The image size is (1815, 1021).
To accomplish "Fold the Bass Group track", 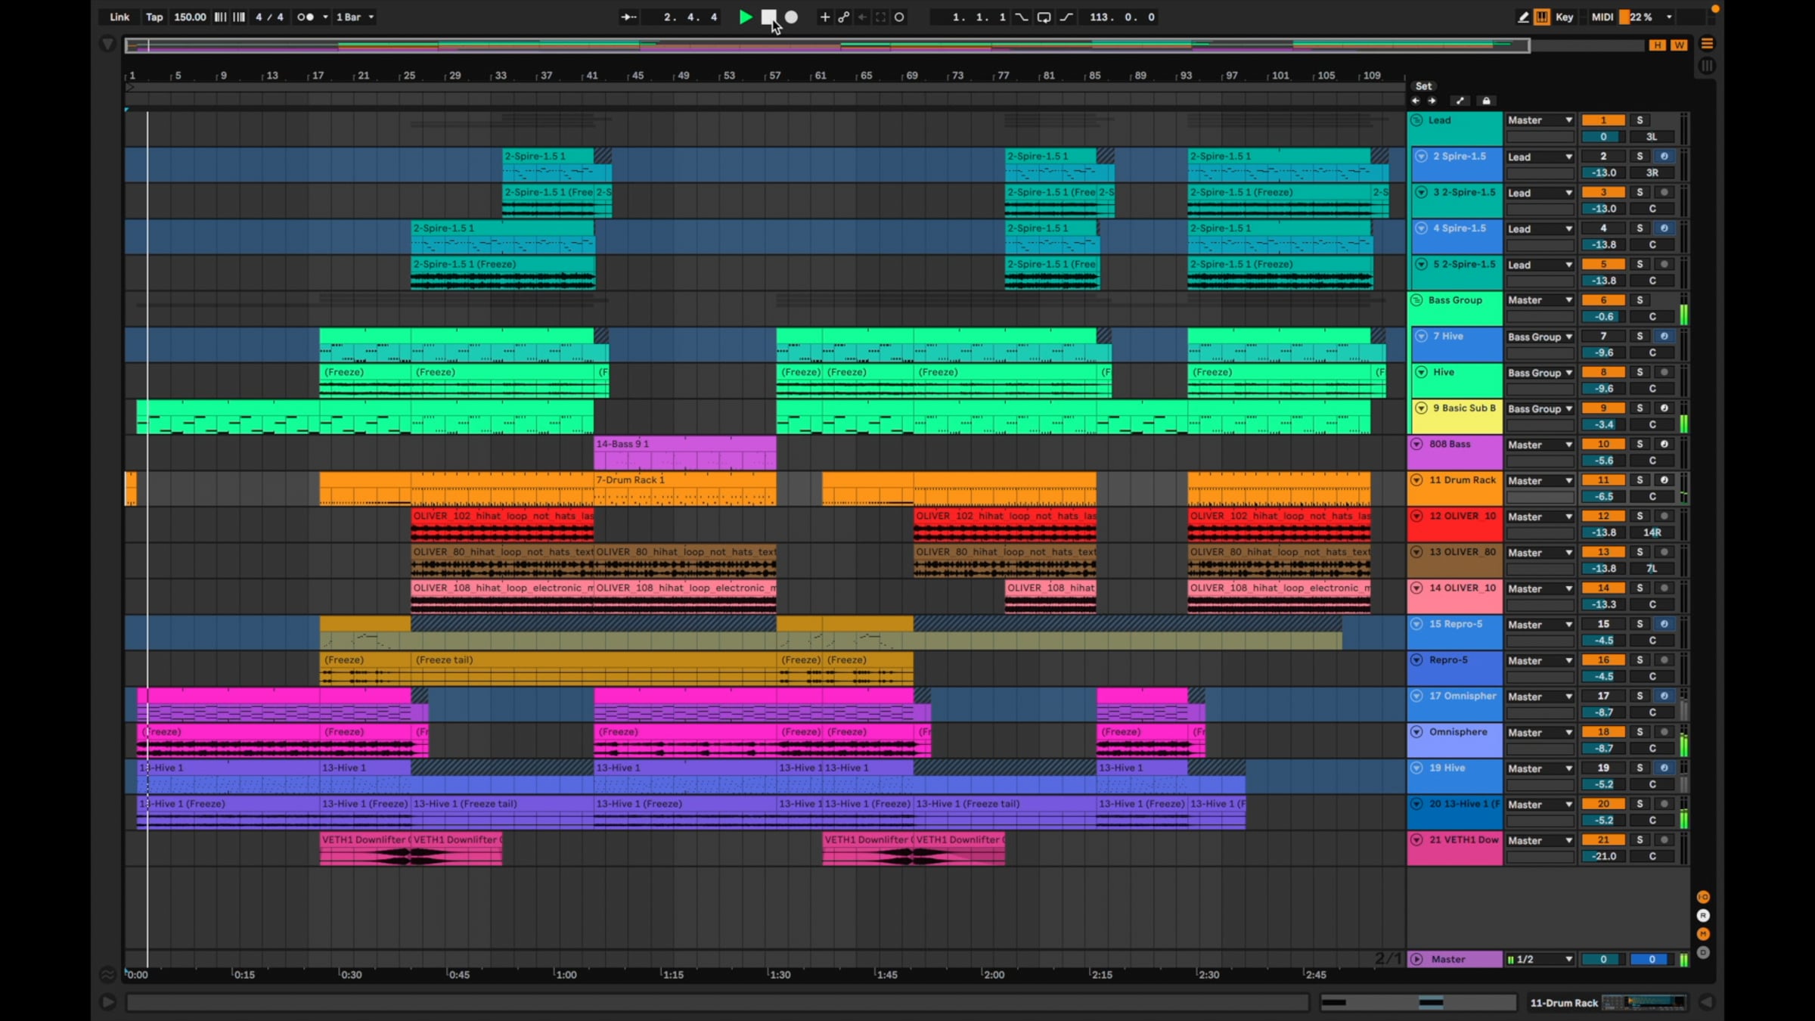I will (x=1416, y=300).
